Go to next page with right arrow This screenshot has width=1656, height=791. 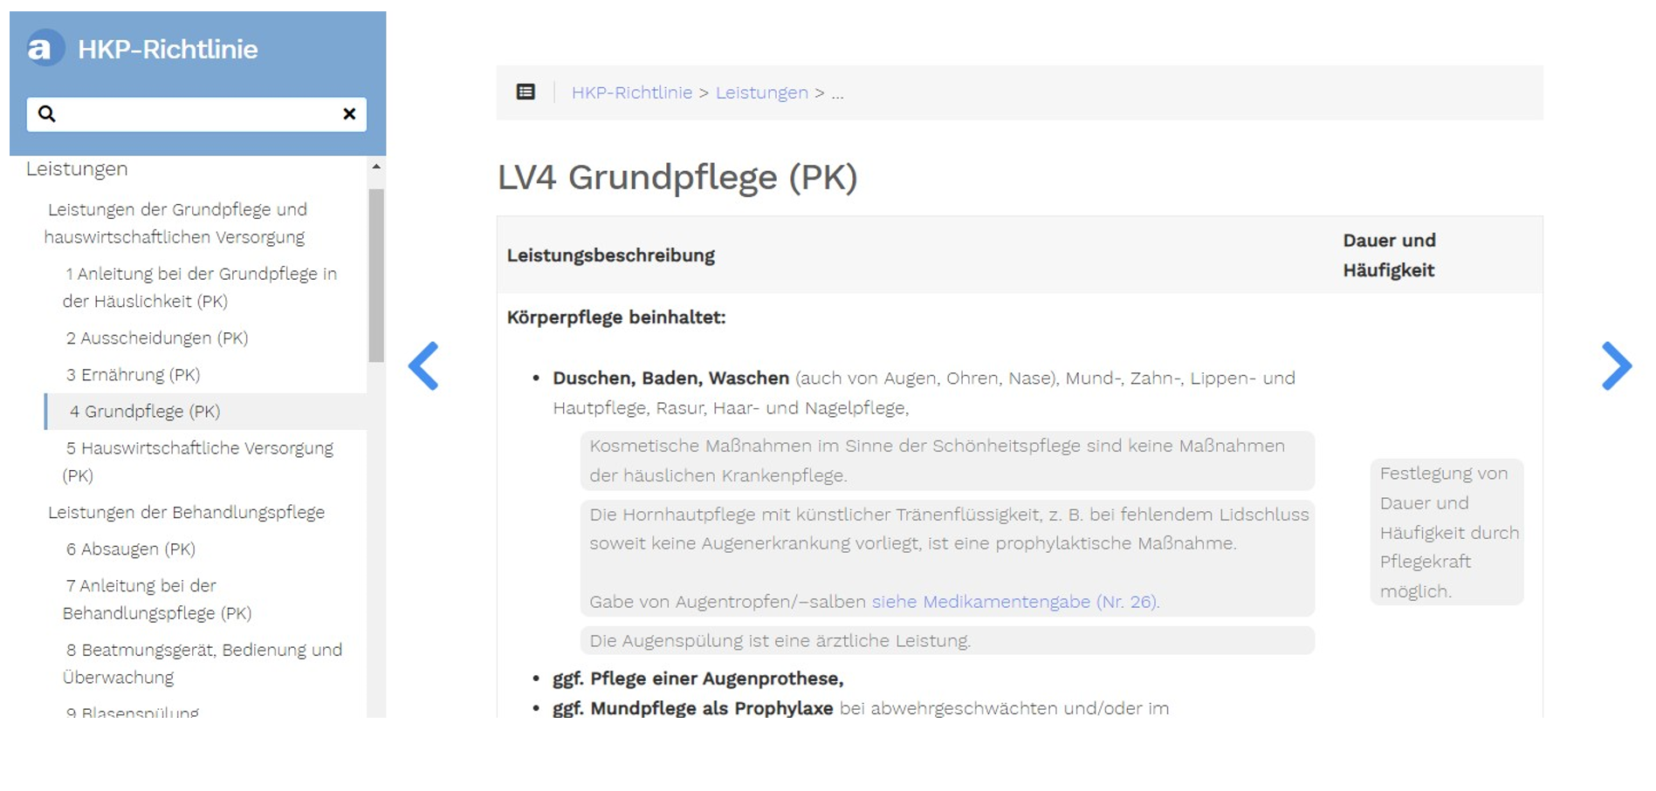click(1615, 366)
